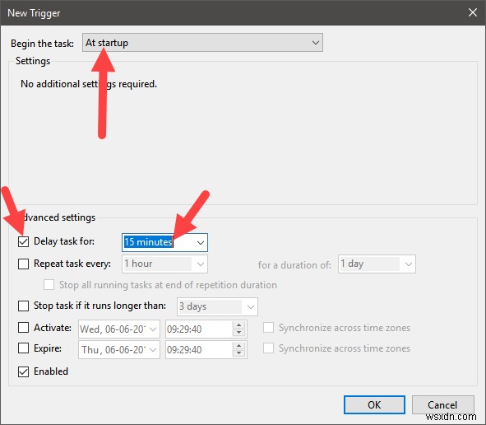
Task: Check the Activate checkbox
Action: point(23,328)
